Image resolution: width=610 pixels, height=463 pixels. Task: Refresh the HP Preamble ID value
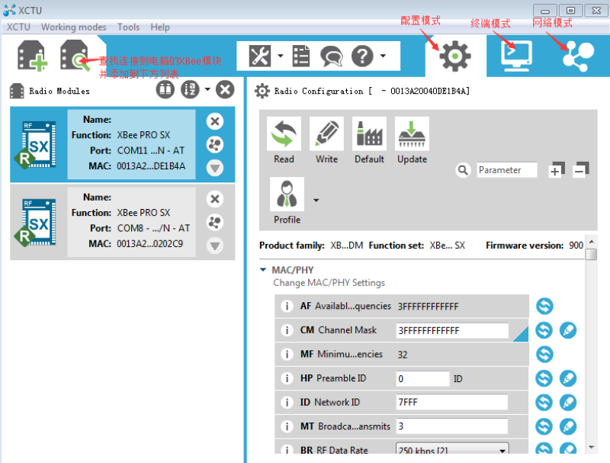(544, 378)
